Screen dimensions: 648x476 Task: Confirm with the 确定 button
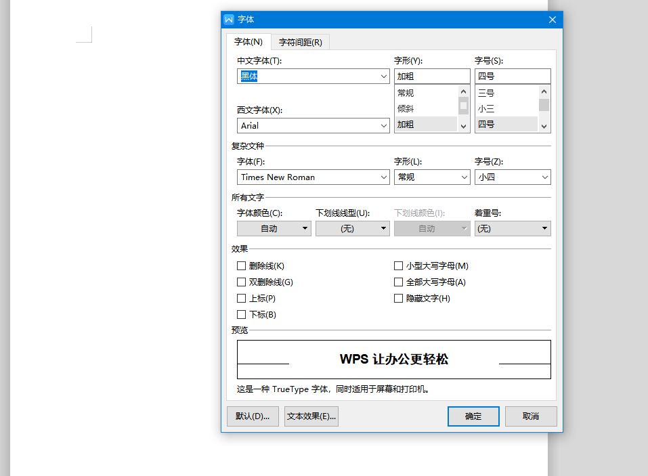(x=473, y=416)
